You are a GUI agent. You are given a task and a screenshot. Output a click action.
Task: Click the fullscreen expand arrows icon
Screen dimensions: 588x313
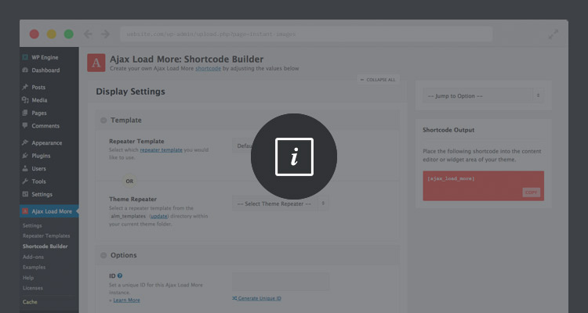[x=554, y=34]
